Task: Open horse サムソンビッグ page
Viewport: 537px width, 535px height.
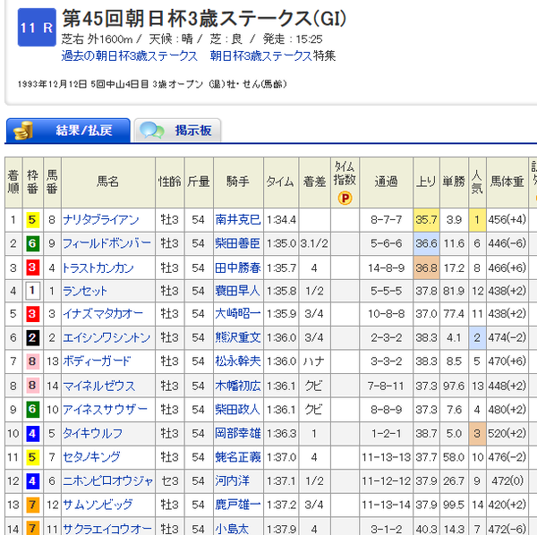Action: tap(98, 505)
